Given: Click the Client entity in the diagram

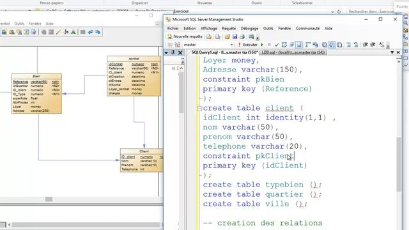Looking at the screenshot, I should [142, 160].
